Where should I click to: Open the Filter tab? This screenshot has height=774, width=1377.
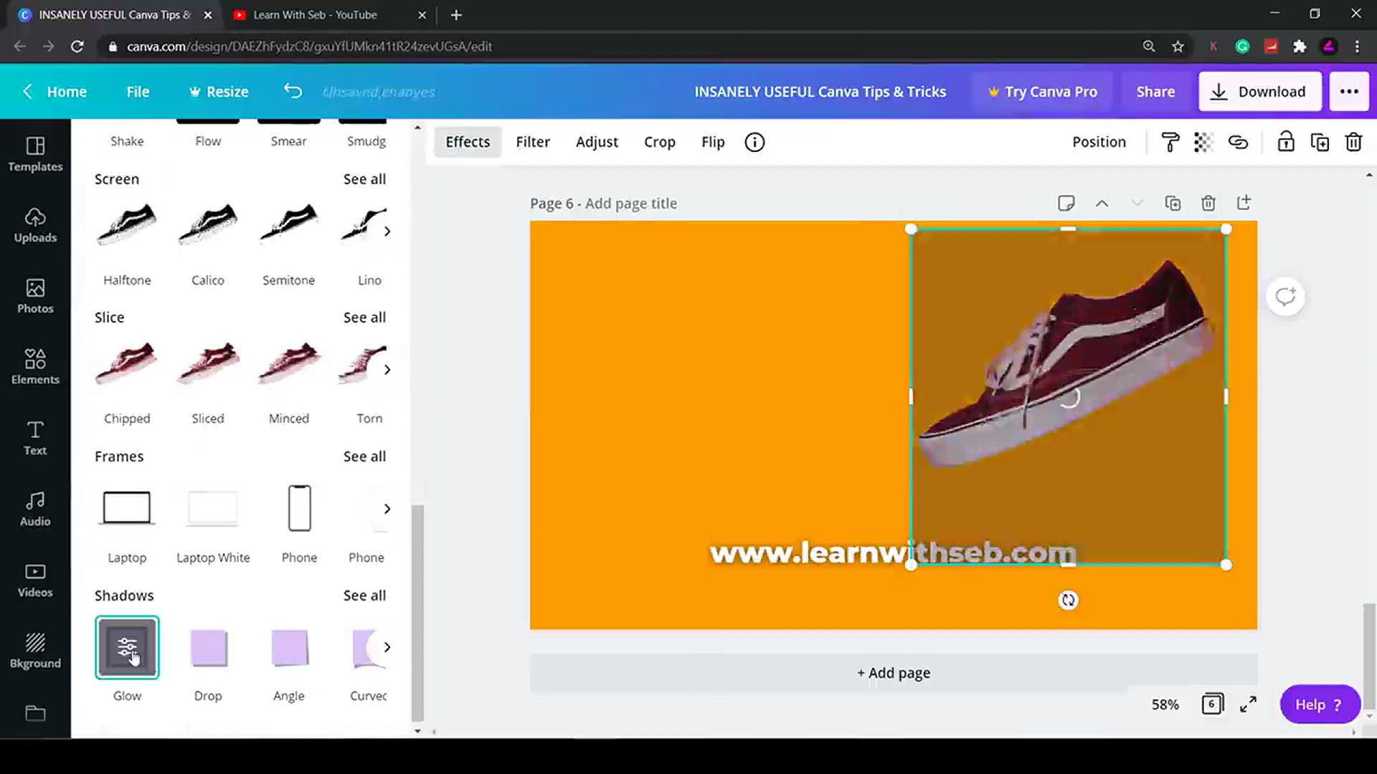click(533, 142)
